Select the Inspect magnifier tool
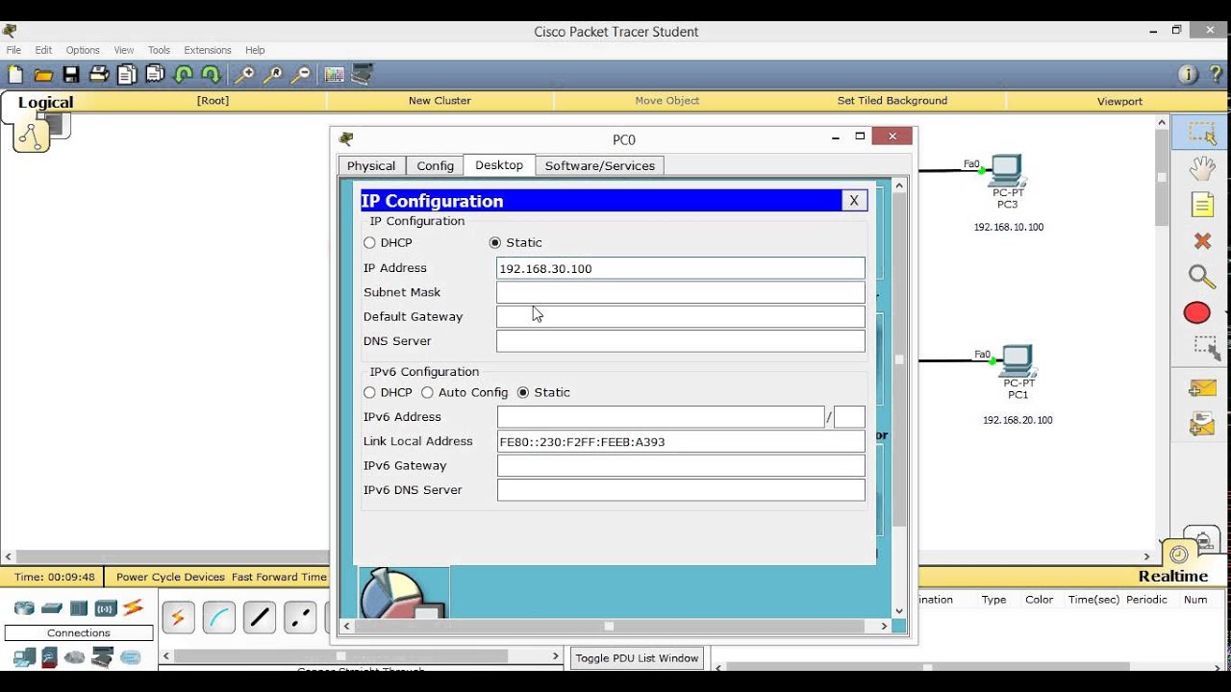Screen dimensions: 1231x692 (x=1201, y=277)
